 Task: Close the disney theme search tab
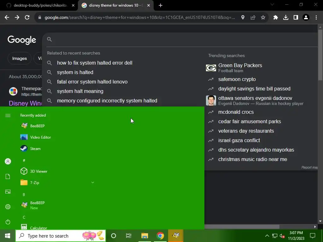click(149, 6)
